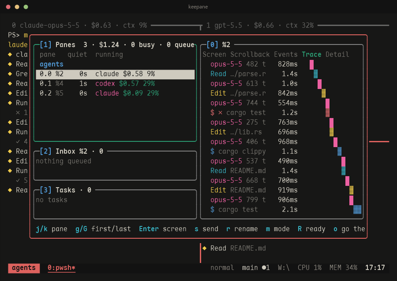The height and width of the screenshot is (281, 397).
Task: Click the pane 1 gpt-5.5 header
Action: pos(260,25)
